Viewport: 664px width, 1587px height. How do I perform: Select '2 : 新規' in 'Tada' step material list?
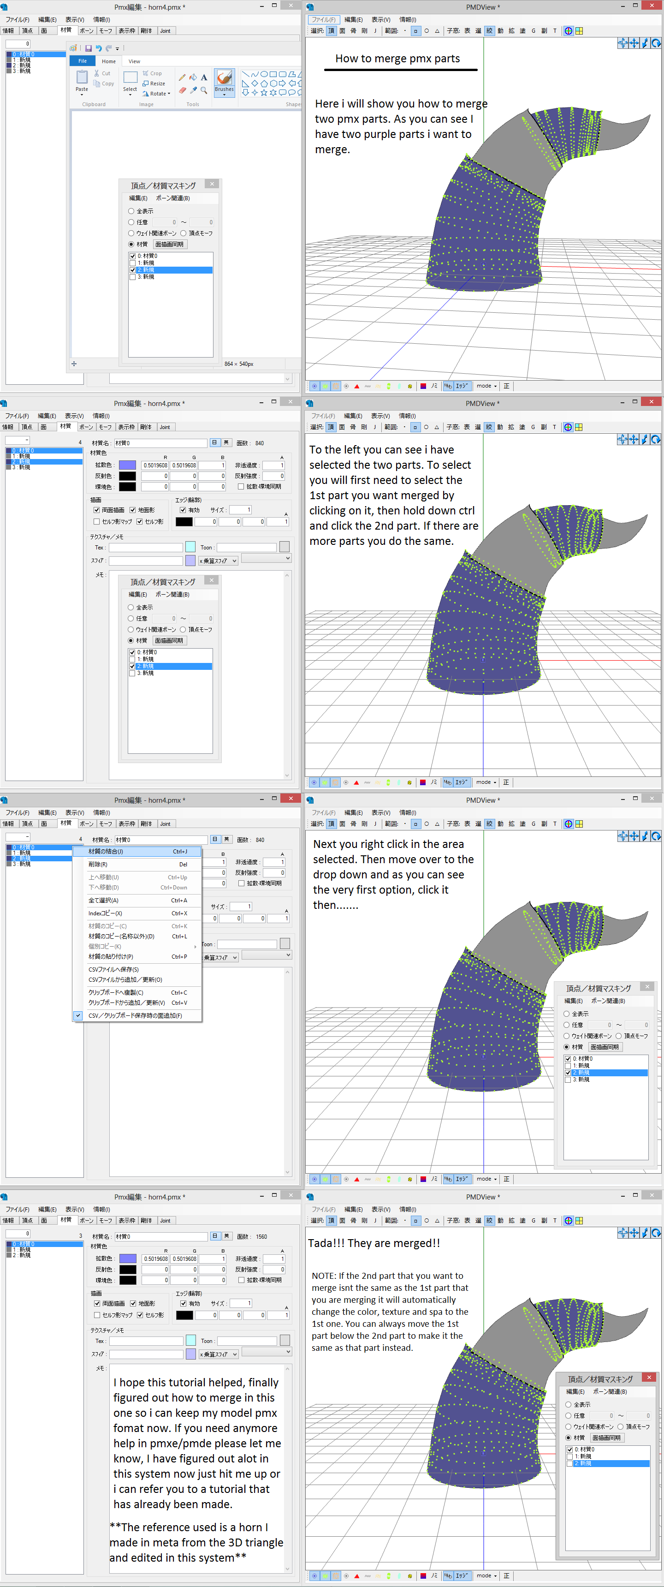pyautogui.click(x=44, y=1255)
